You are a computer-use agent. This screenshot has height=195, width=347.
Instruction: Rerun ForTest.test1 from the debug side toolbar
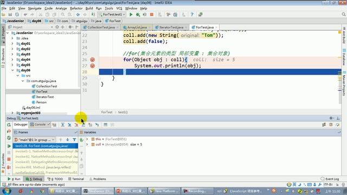coord(9,125)
